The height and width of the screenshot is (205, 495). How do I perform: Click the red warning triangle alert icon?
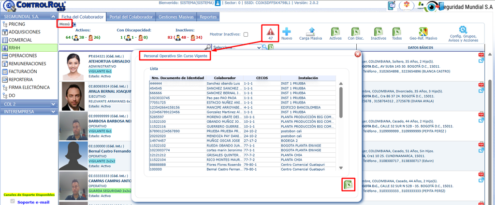point(271,31)
